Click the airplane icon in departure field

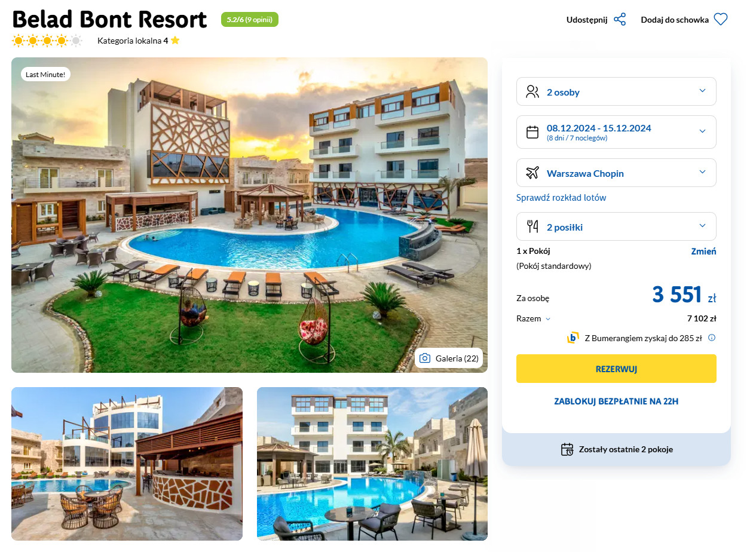click(x=532, y=173)
